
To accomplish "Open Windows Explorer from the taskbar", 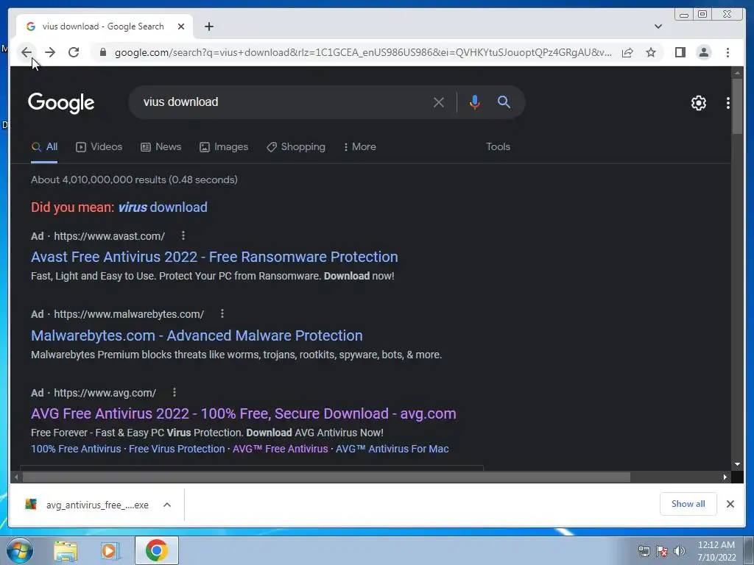I will [x=66, y=550].
